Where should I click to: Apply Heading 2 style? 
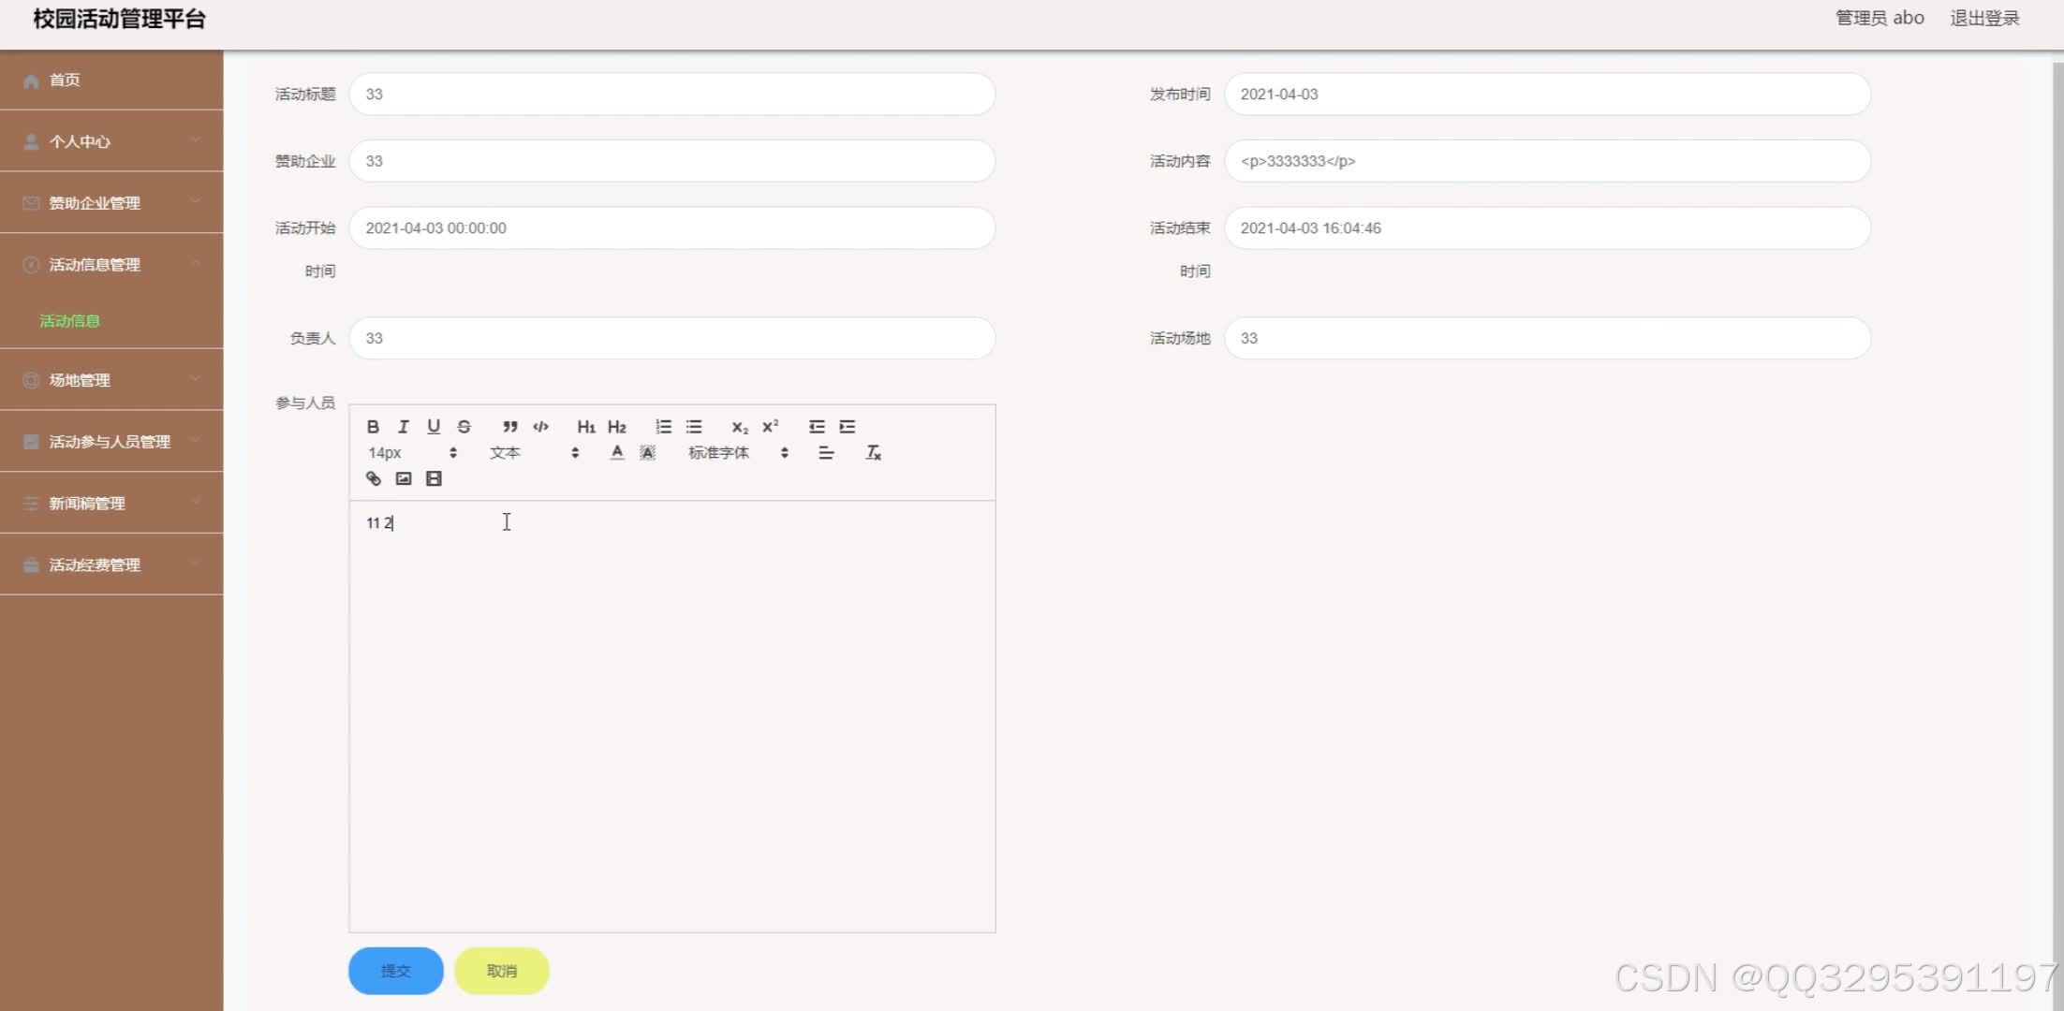click(616, 427)
